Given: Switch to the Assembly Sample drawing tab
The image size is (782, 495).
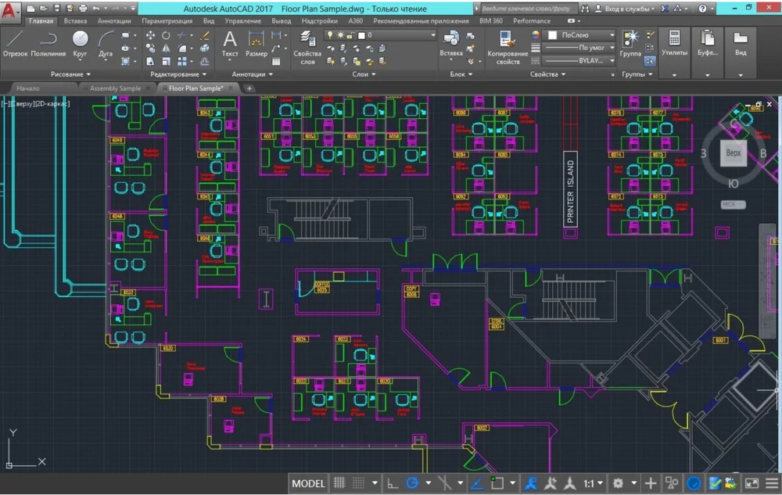Looking at the screenshot, I should (115, 88).
